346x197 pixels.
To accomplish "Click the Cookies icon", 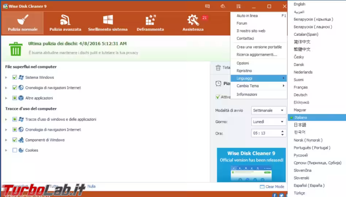I will (x=21, y=150).
